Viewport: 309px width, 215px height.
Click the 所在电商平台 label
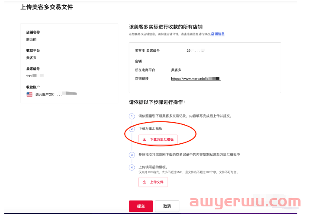(x=145, y=70)
